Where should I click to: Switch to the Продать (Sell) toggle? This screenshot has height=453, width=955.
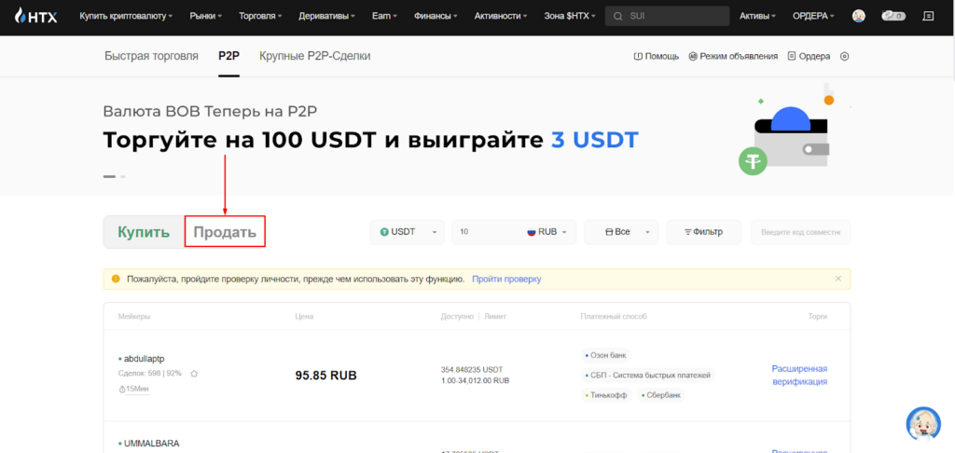point(225,232)
